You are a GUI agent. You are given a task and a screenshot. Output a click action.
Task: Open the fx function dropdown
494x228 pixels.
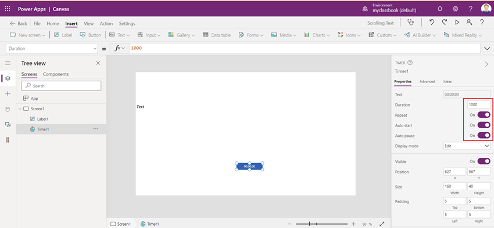click(120, 48)
